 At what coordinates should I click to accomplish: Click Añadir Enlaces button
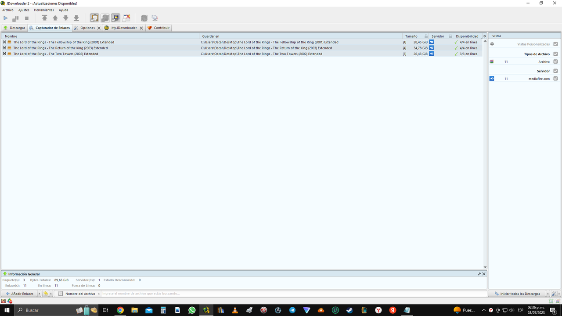[x=19, y=294]
